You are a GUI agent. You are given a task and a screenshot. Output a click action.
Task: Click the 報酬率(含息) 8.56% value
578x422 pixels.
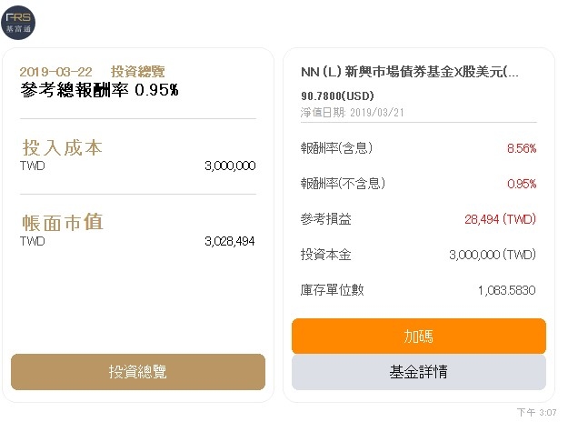(522, 148)
